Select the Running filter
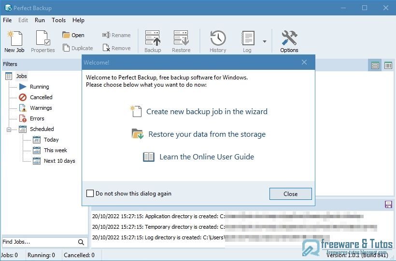This screenshot has height=261, width=396. tap(40, 87)
